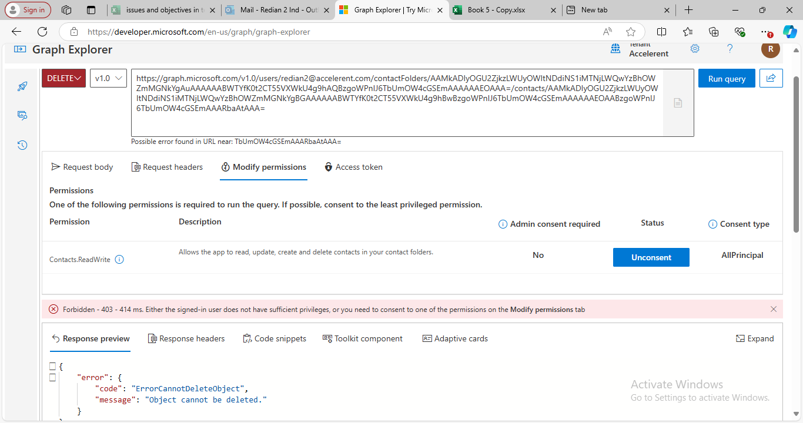Screen dimensions: 803x423
Task: Switch to the Response headers tab
Action: 186,338
